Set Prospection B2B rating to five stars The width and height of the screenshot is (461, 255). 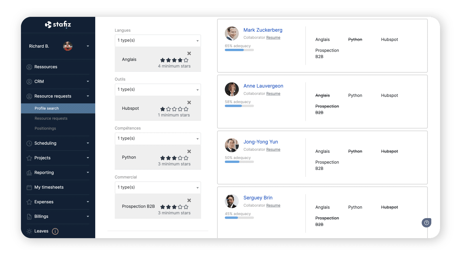pyautogui.click(x=186, y=207)
